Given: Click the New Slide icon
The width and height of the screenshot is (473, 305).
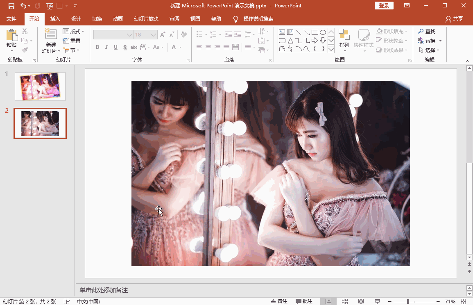Looking at the screenshot, I should click(x=51, y=35).
